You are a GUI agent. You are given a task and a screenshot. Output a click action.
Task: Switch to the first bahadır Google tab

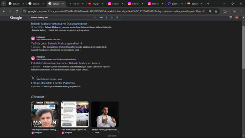(x=16, y=4)
